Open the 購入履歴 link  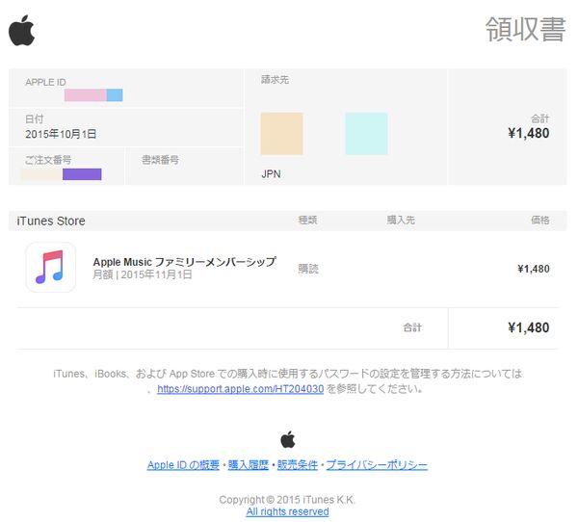coord(249,465)
